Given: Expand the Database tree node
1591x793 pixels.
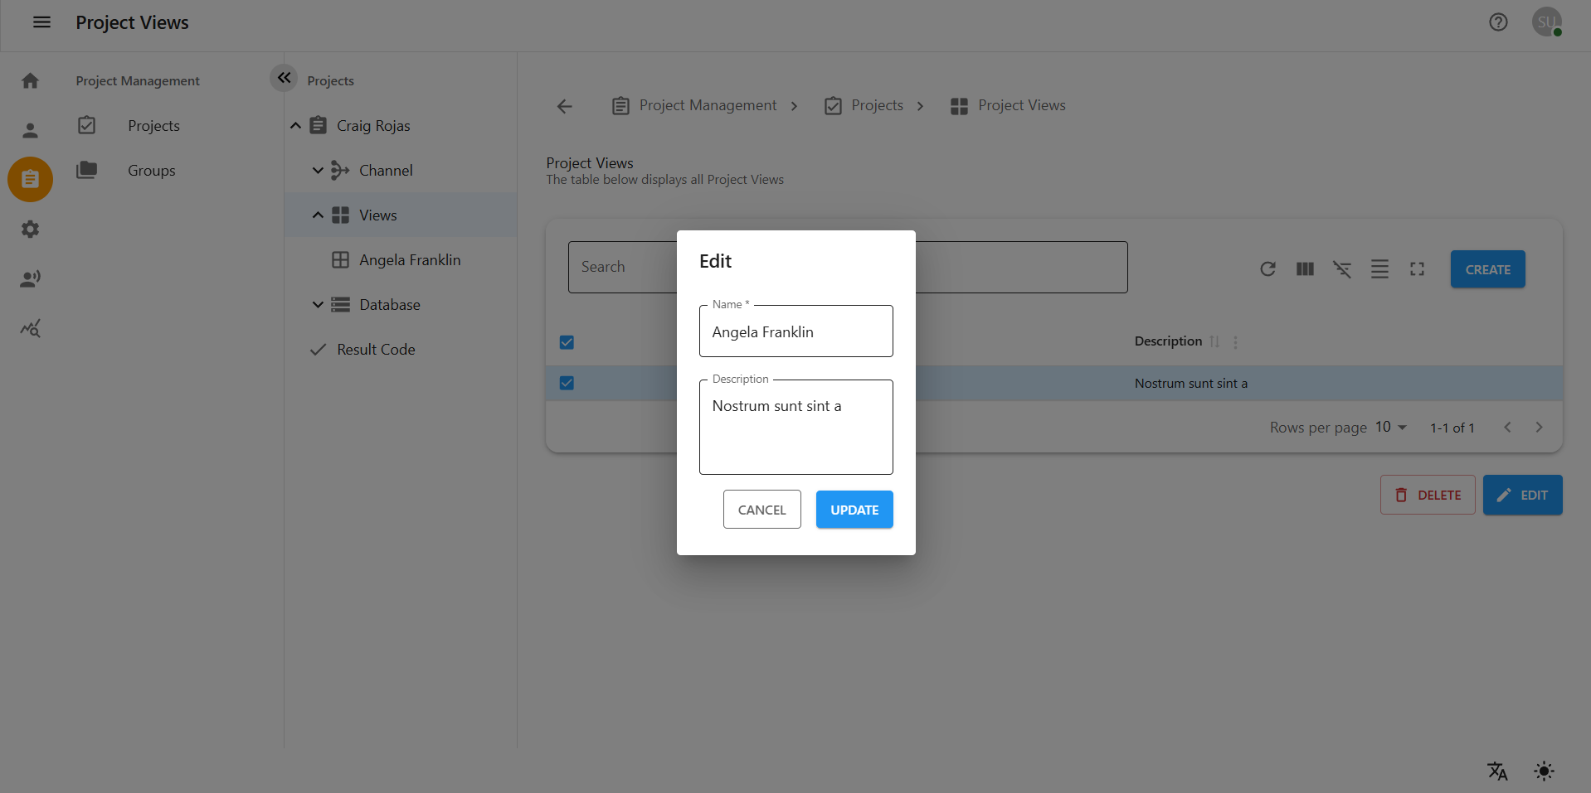Looking at the screenshot, I should (318, 305).
